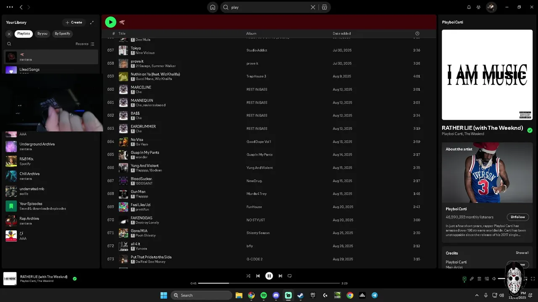Clear the search field with the X icon
This screenshot has height=302, width=538.
313,7
